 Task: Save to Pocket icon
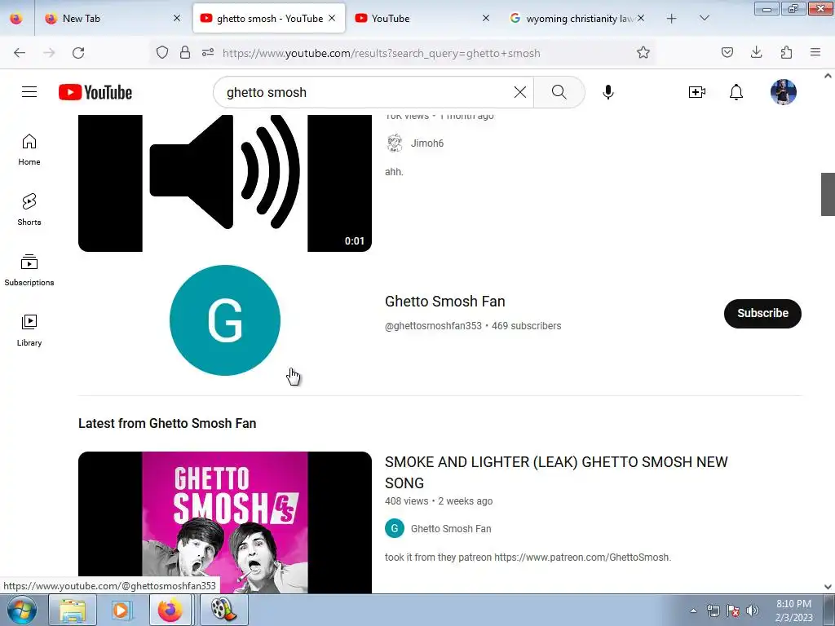727,53
